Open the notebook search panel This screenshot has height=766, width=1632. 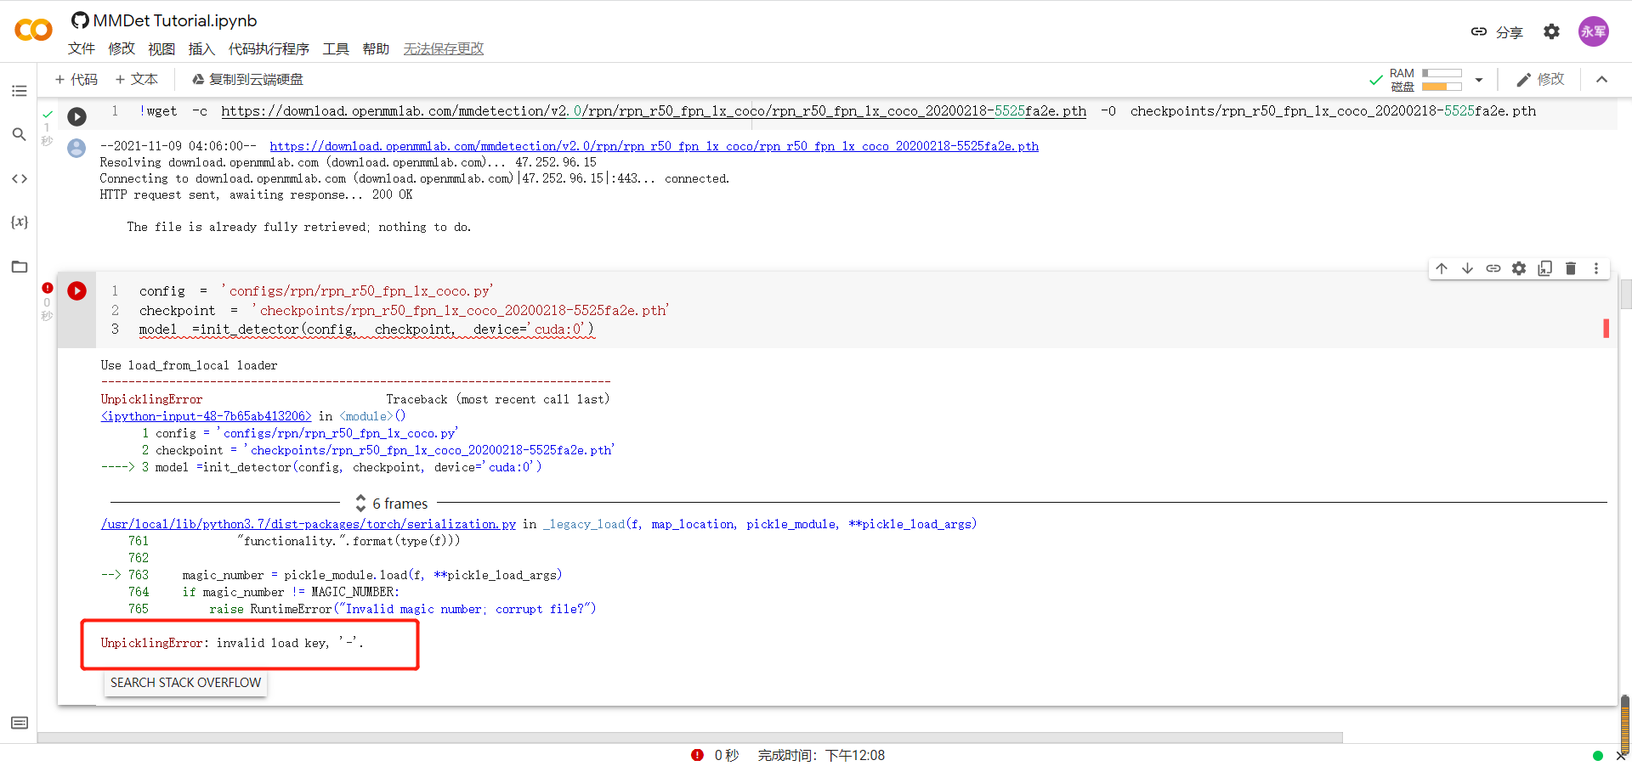click(19, 134)
